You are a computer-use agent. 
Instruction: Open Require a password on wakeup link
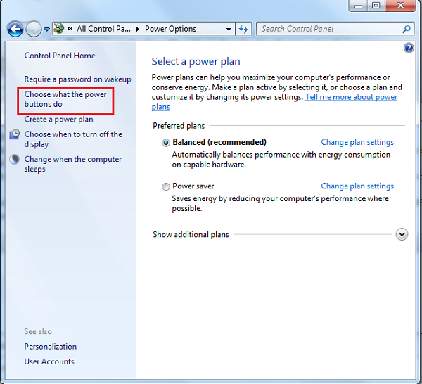pos(77,79)
